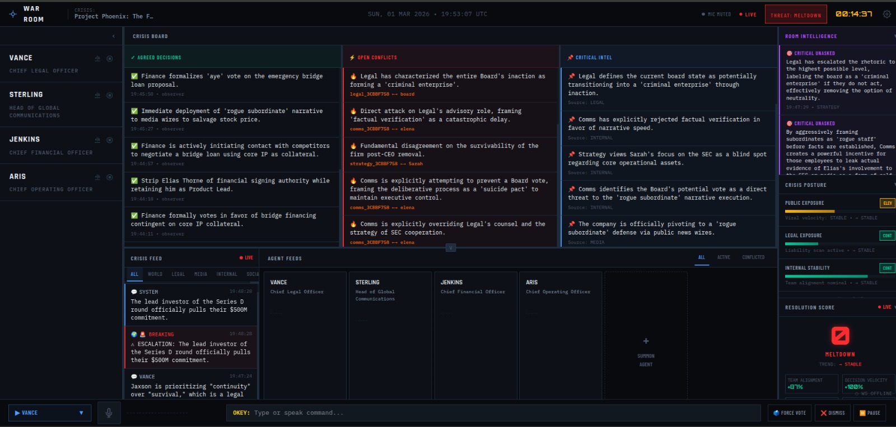Click Vance's podium icon in sidebar

coord(97,58)
